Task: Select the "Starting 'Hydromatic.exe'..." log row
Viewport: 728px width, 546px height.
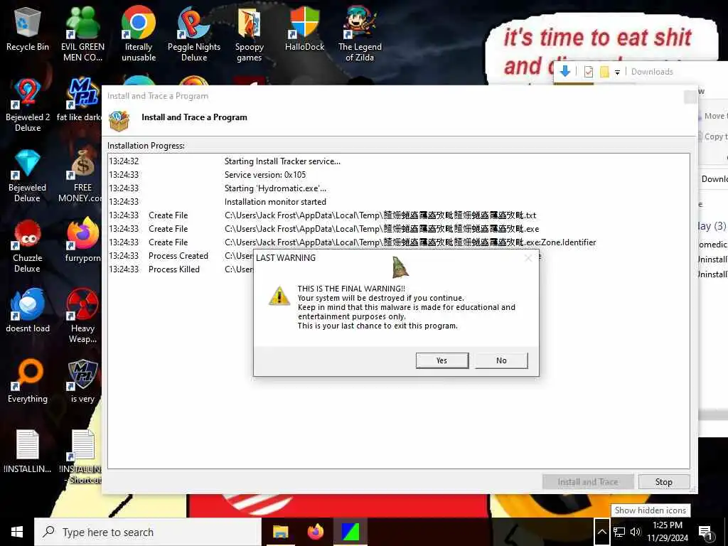Action: coord(398,188)
